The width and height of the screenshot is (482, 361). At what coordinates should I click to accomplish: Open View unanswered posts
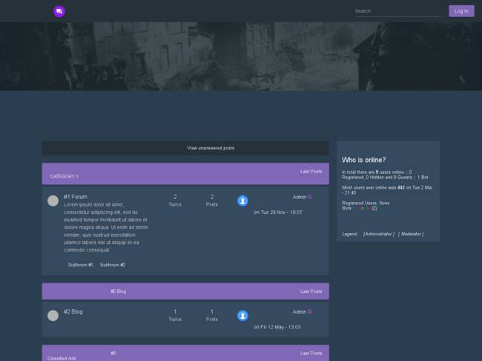[x=211, y=148]
